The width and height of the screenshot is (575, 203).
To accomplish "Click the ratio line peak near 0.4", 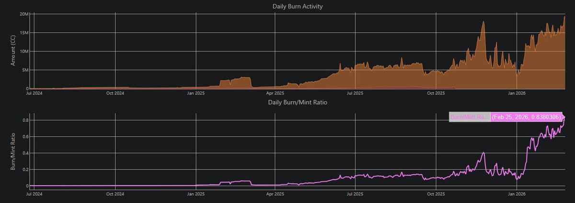I will click(x=483, y=153).
